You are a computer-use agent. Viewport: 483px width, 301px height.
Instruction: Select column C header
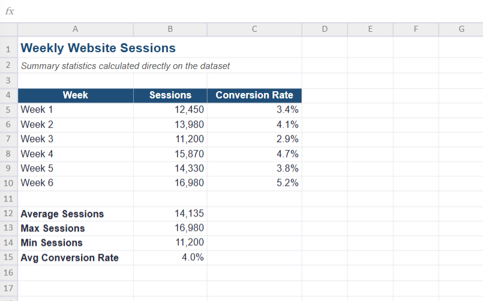point(254,29)
